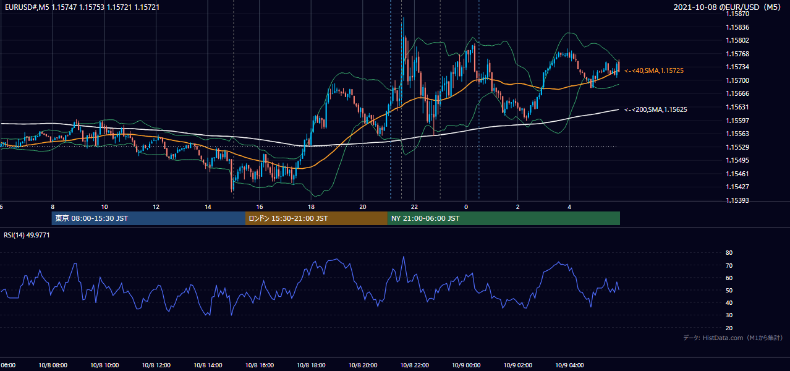Screen dimensions: 790x371
Task: Click the white 200 SMA 1.15625 label
Action: tap(656, 109)
